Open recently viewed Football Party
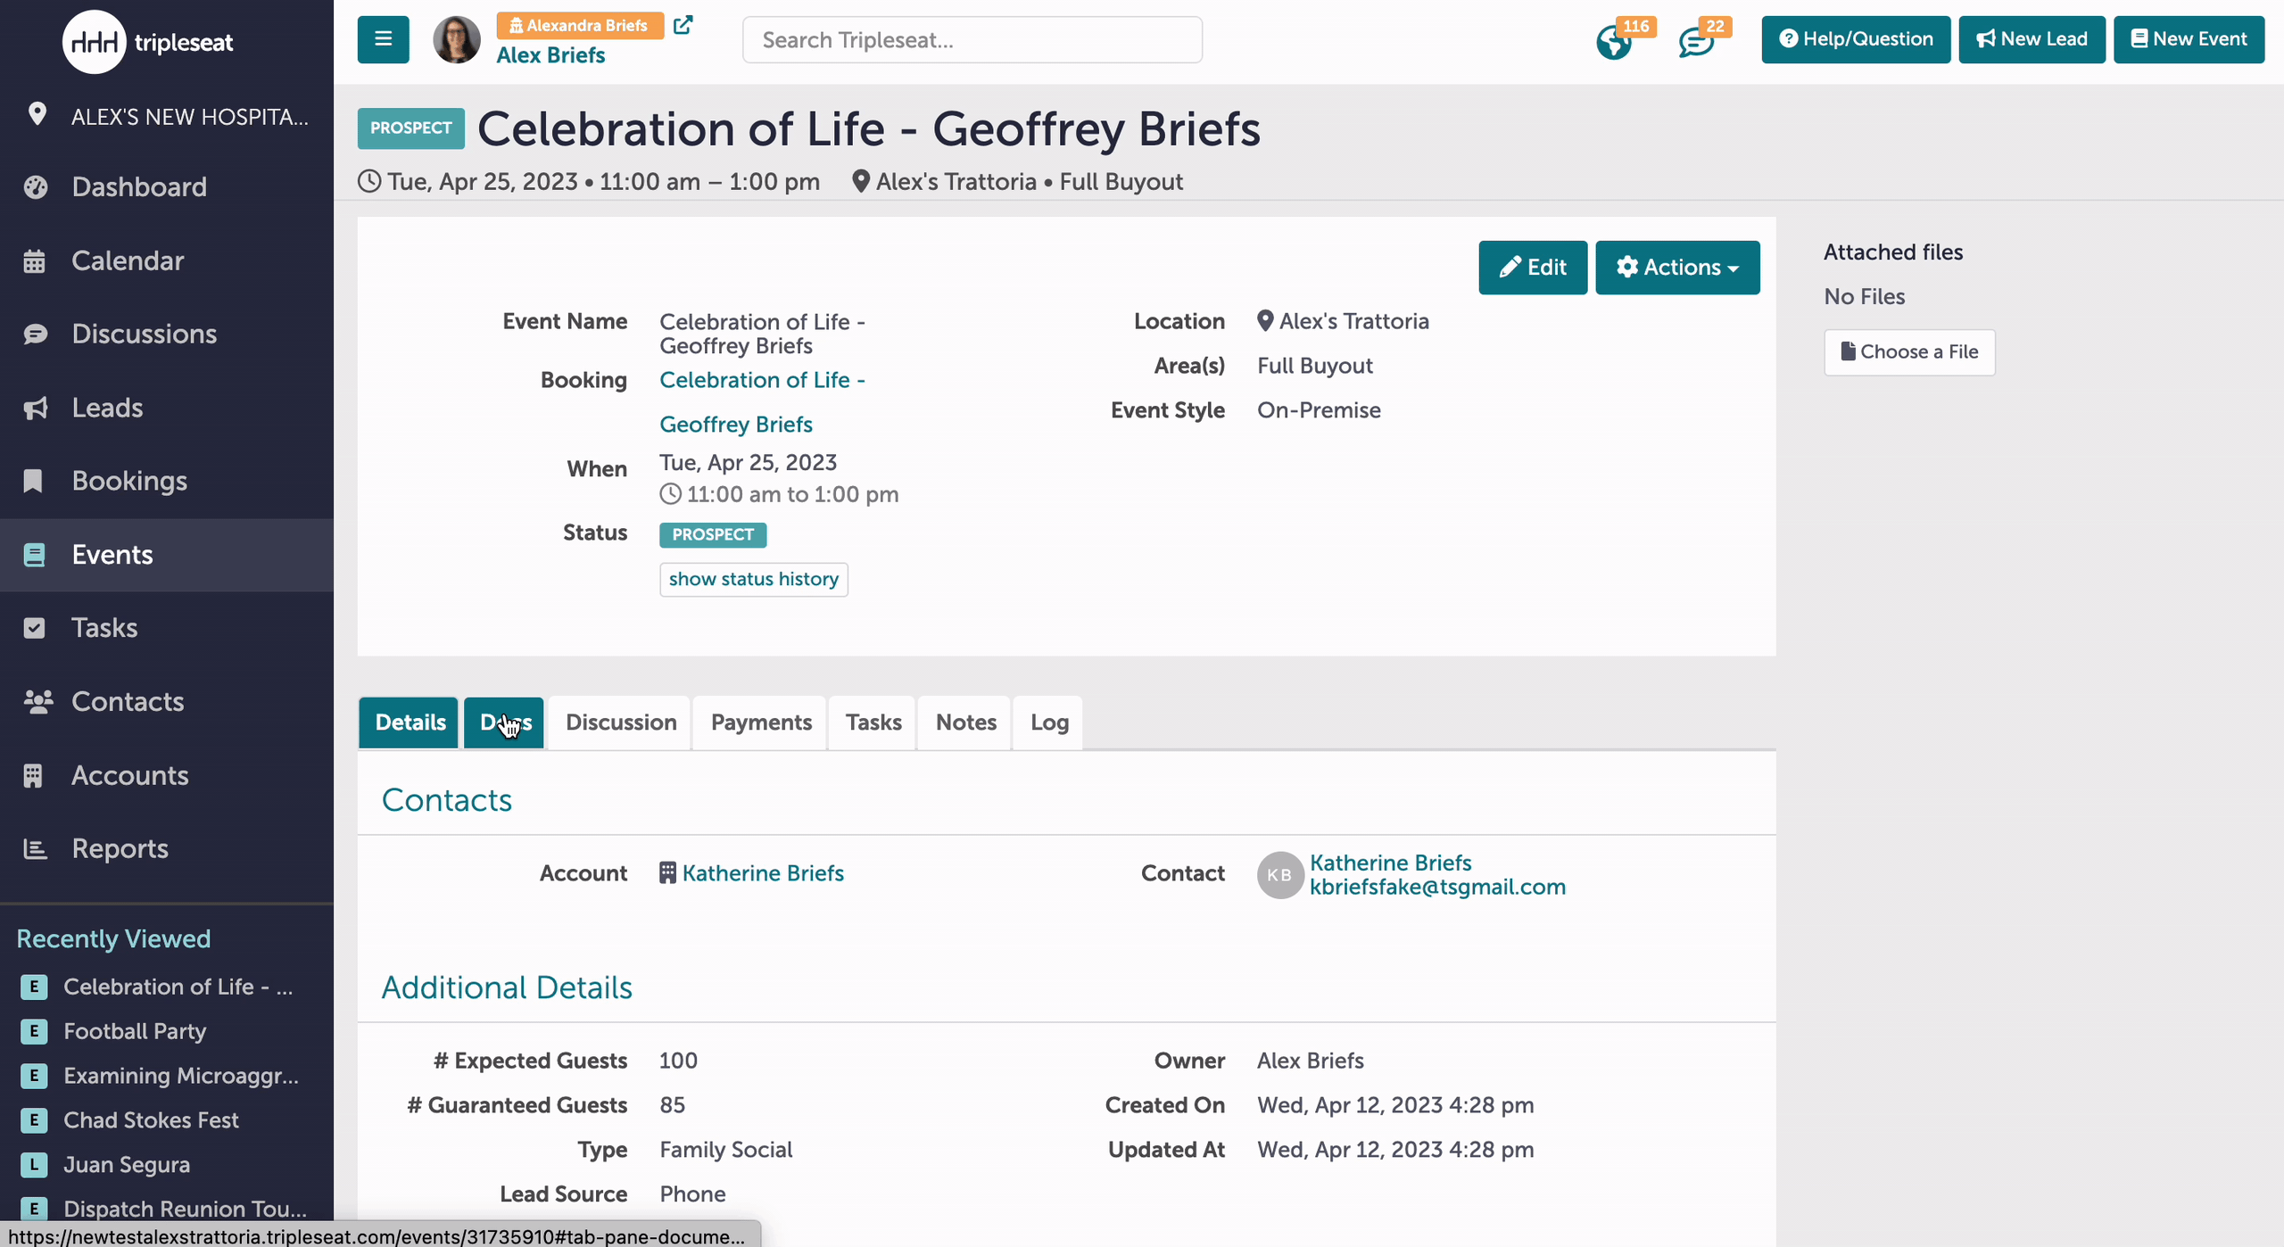This screenshot has width=2284, height=1247. pyautogui.click(x=135, y=1031)
